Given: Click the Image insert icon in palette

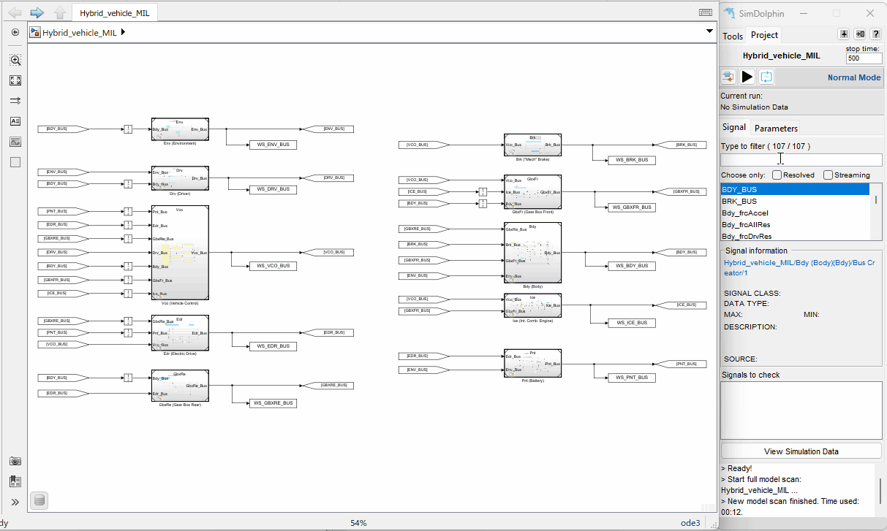Looking at the screenshot, I should tap(15, 142).
